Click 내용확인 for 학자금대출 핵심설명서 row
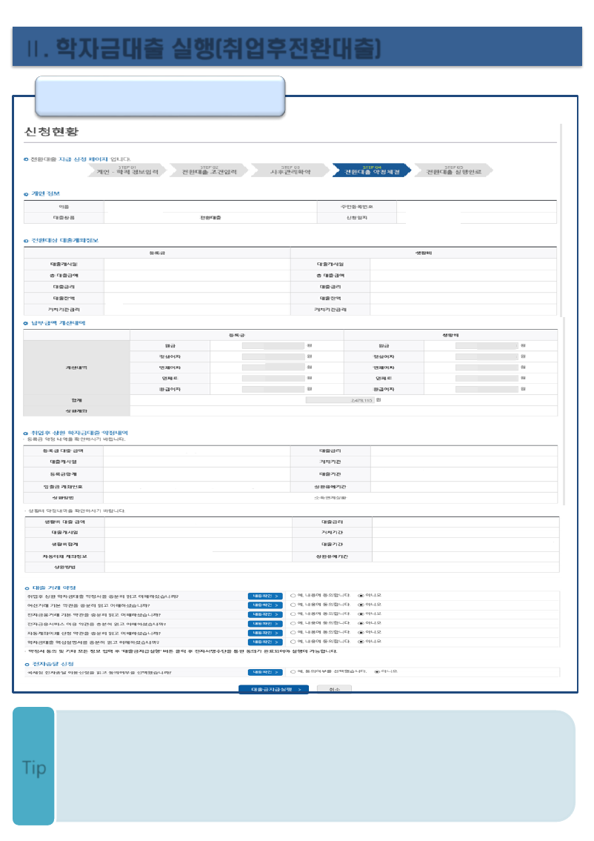The width and height of the screenshot is (594, 841). (265, 642)
